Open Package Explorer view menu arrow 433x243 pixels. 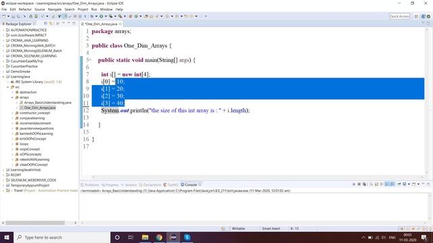tap(64, 24)
